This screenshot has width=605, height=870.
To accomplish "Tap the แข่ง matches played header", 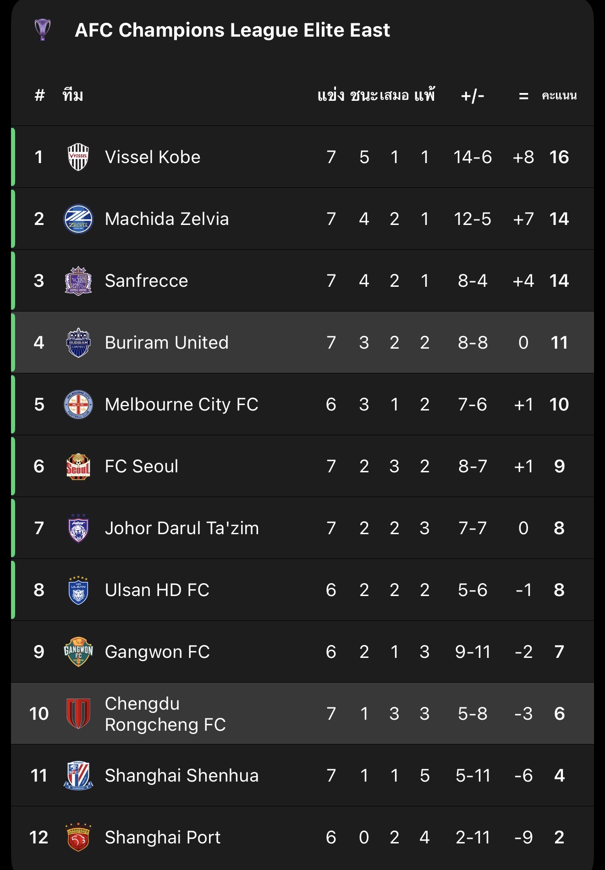I will 330,96.
